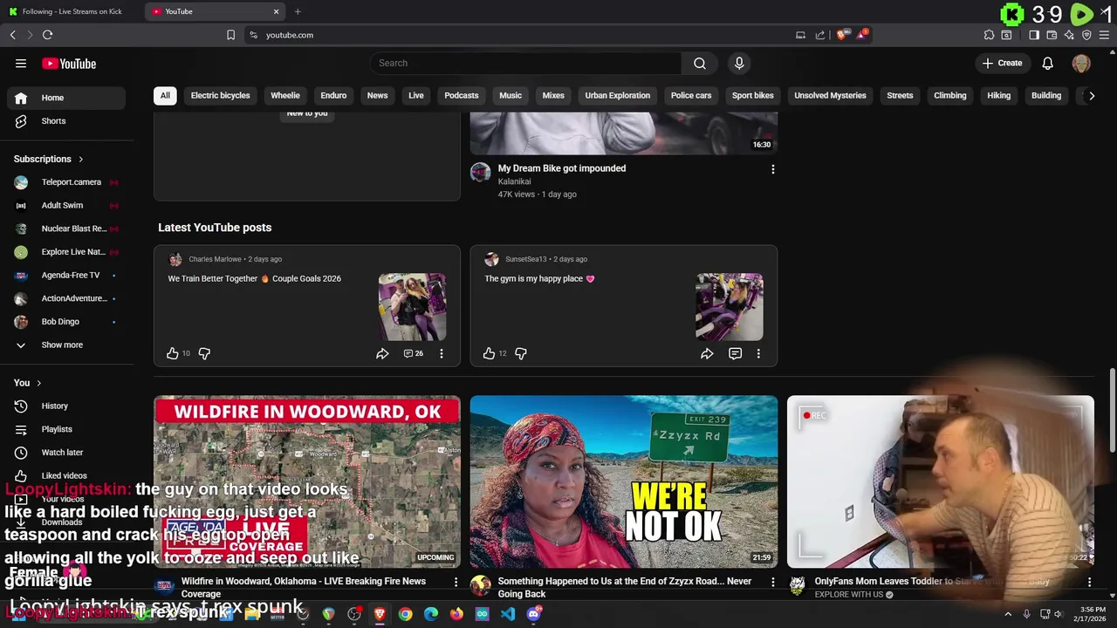1117x628 pixels.
Task: Open Firefox from the taskbar
Action: 456,614
